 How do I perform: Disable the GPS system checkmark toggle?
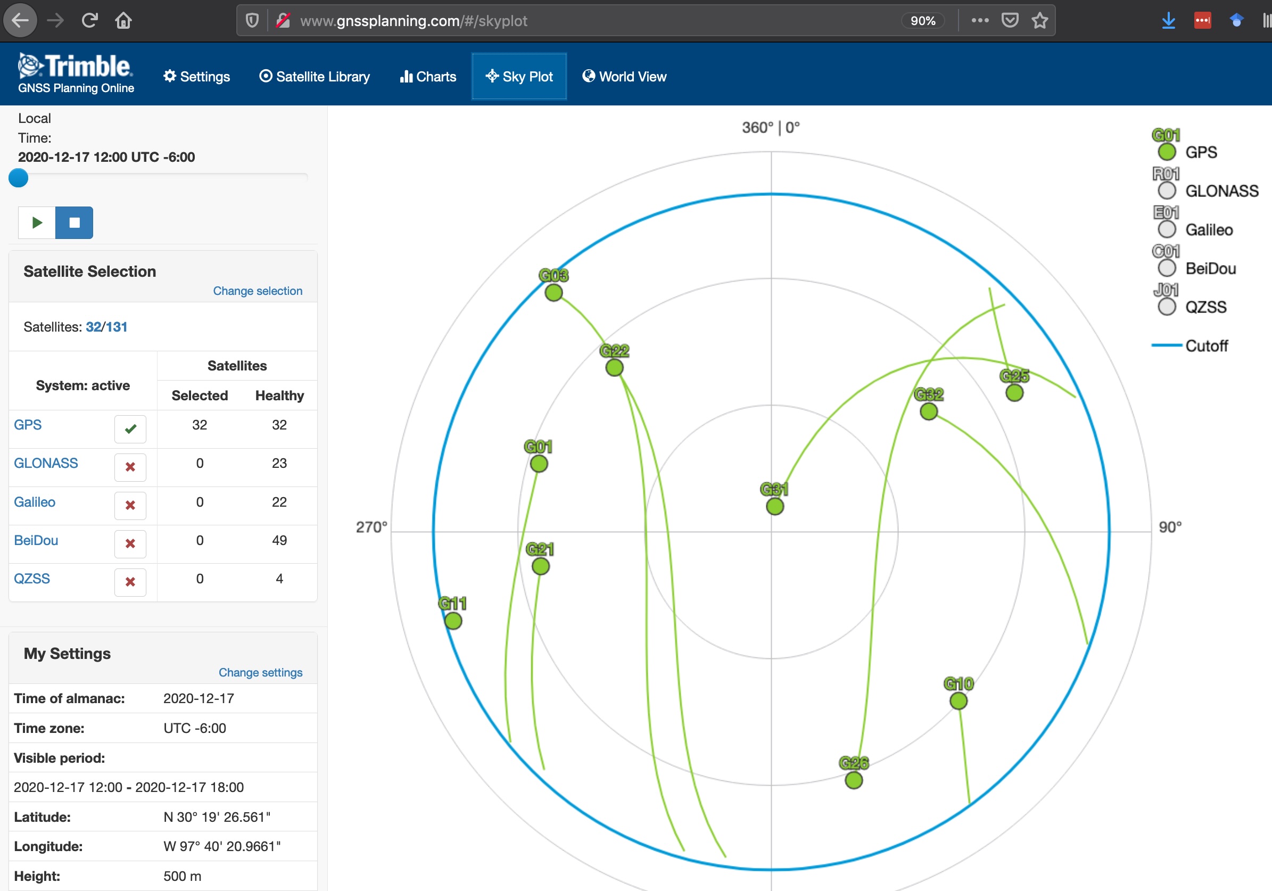[x=130, y=429]
